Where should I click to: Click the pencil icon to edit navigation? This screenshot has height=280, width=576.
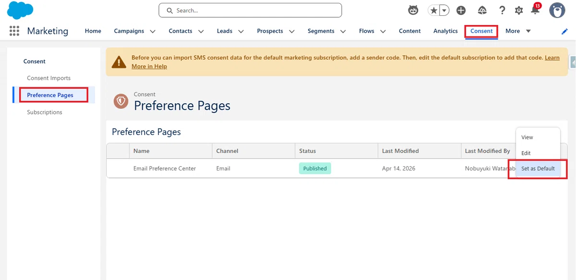coord(564,31)
